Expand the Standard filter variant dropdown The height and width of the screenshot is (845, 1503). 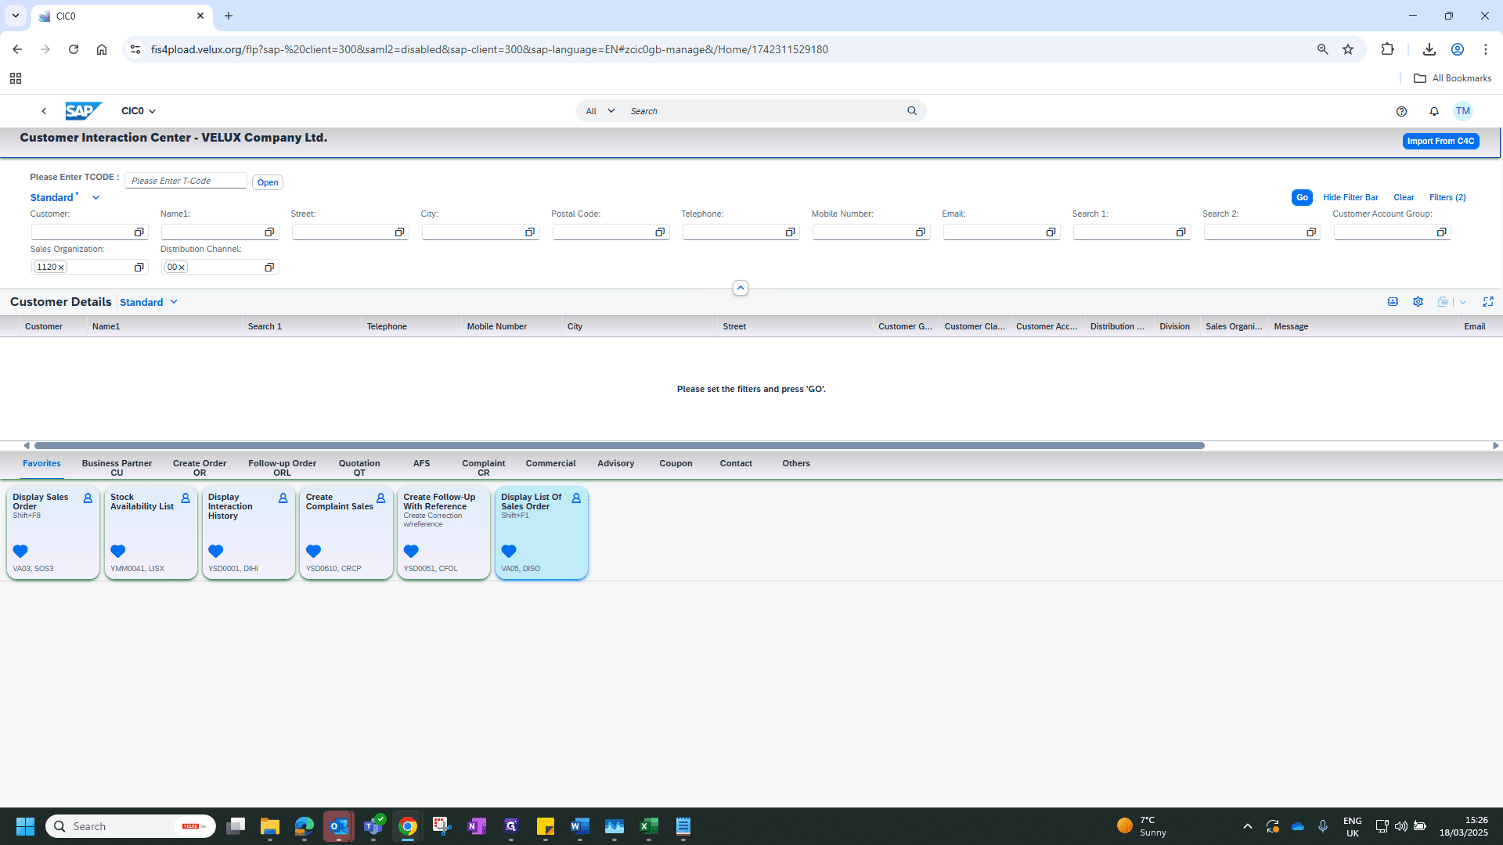click(96, 198)
